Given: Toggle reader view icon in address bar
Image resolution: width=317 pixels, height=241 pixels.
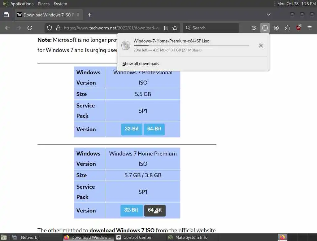Looking at the screenshot, I should click(x=166, y=28).
